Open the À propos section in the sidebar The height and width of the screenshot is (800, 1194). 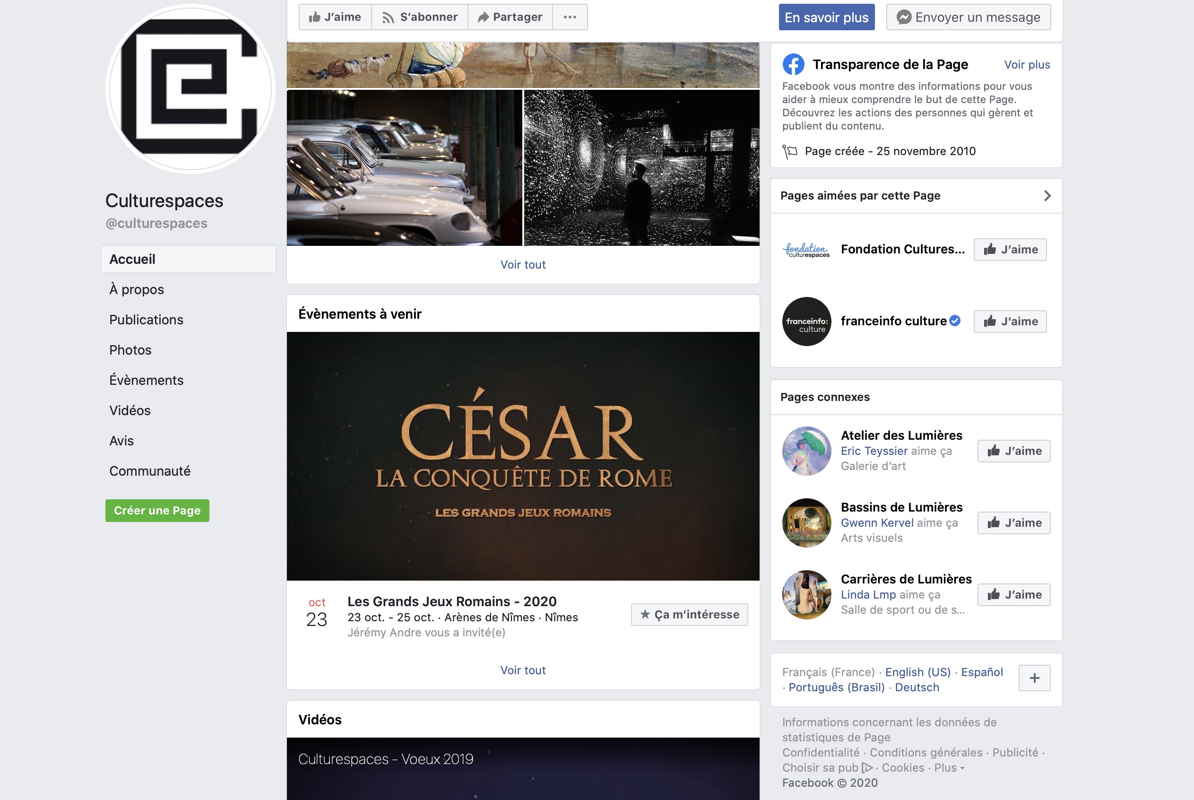pos(137,289)
